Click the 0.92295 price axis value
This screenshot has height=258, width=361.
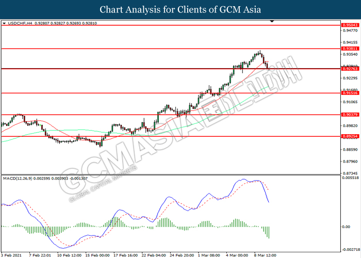coord(350,78)
